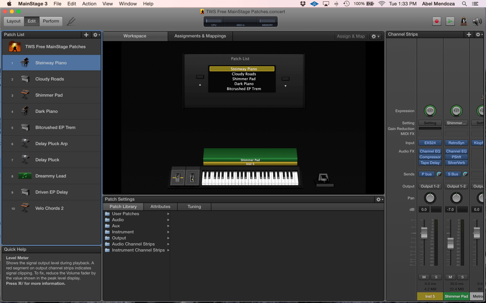Click the Inst 5 volume fader

[x=424, y=233]
